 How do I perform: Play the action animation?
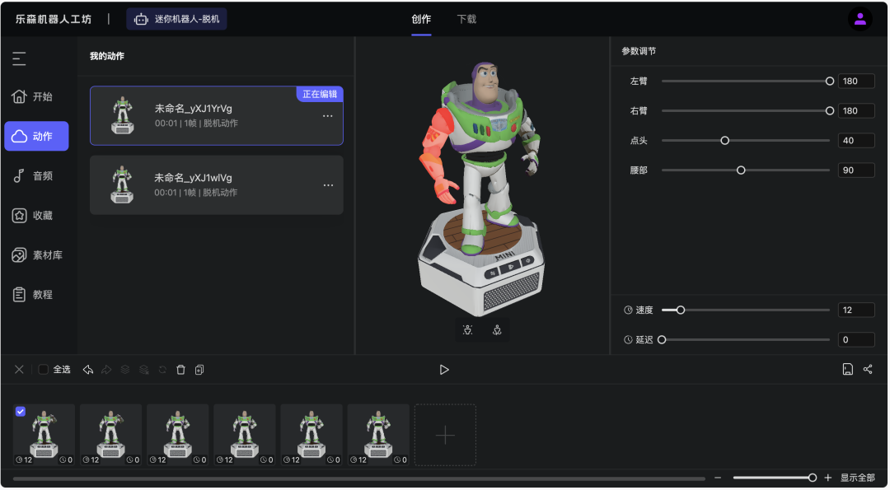point(444,370)
